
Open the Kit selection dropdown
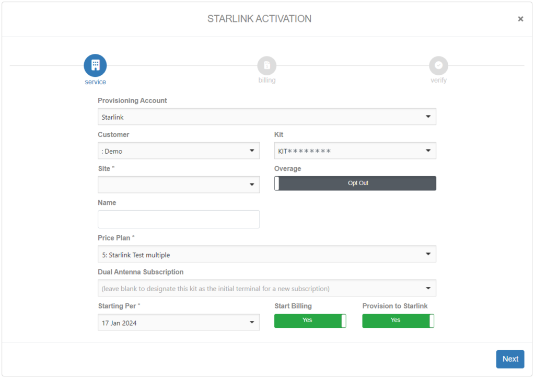[355, 151]
